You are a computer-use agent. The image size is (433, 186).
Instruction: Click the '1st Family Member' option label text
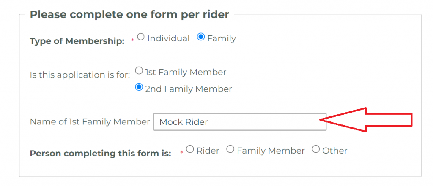point(186,72)
